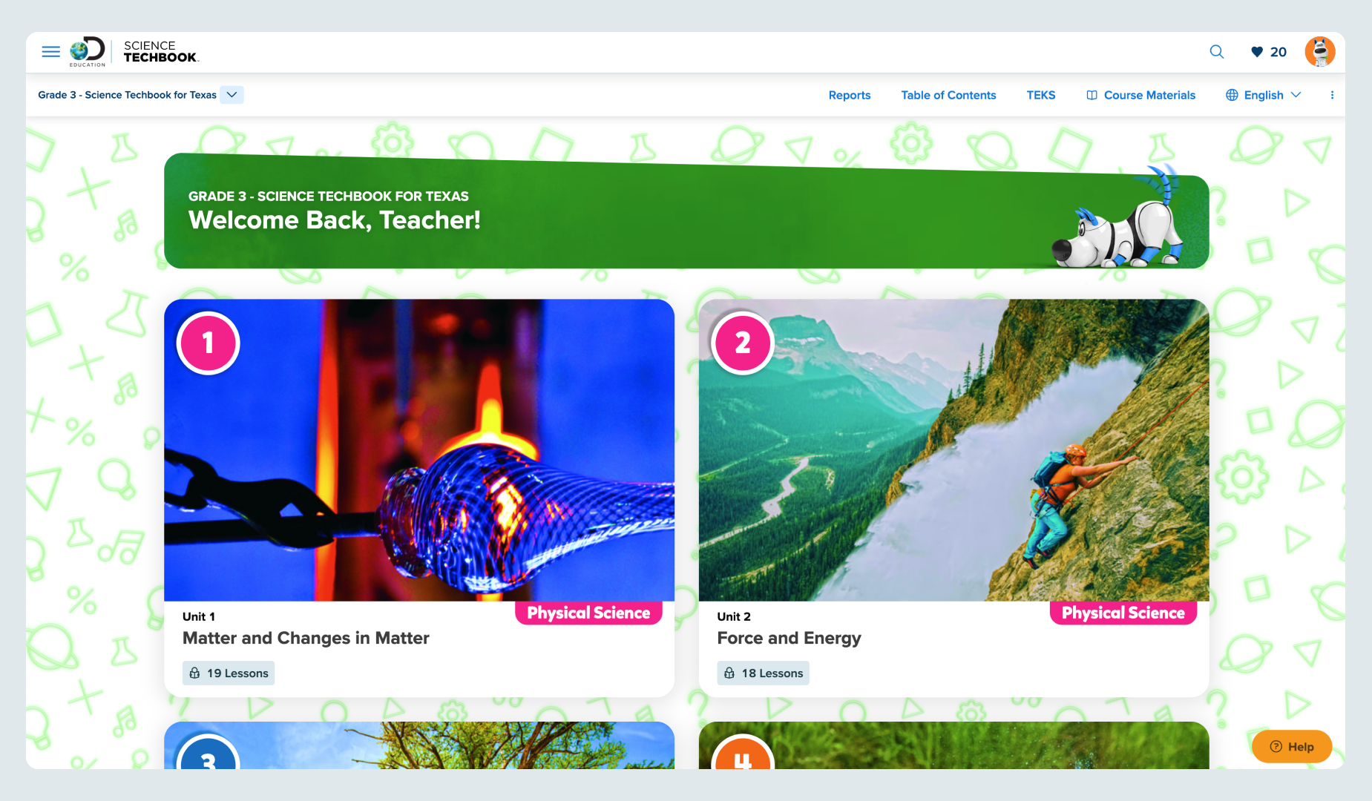The width and height of the screenshot is (1372, 801).
Task: Open the search magnifier icon
Action: coord(1217,52)
